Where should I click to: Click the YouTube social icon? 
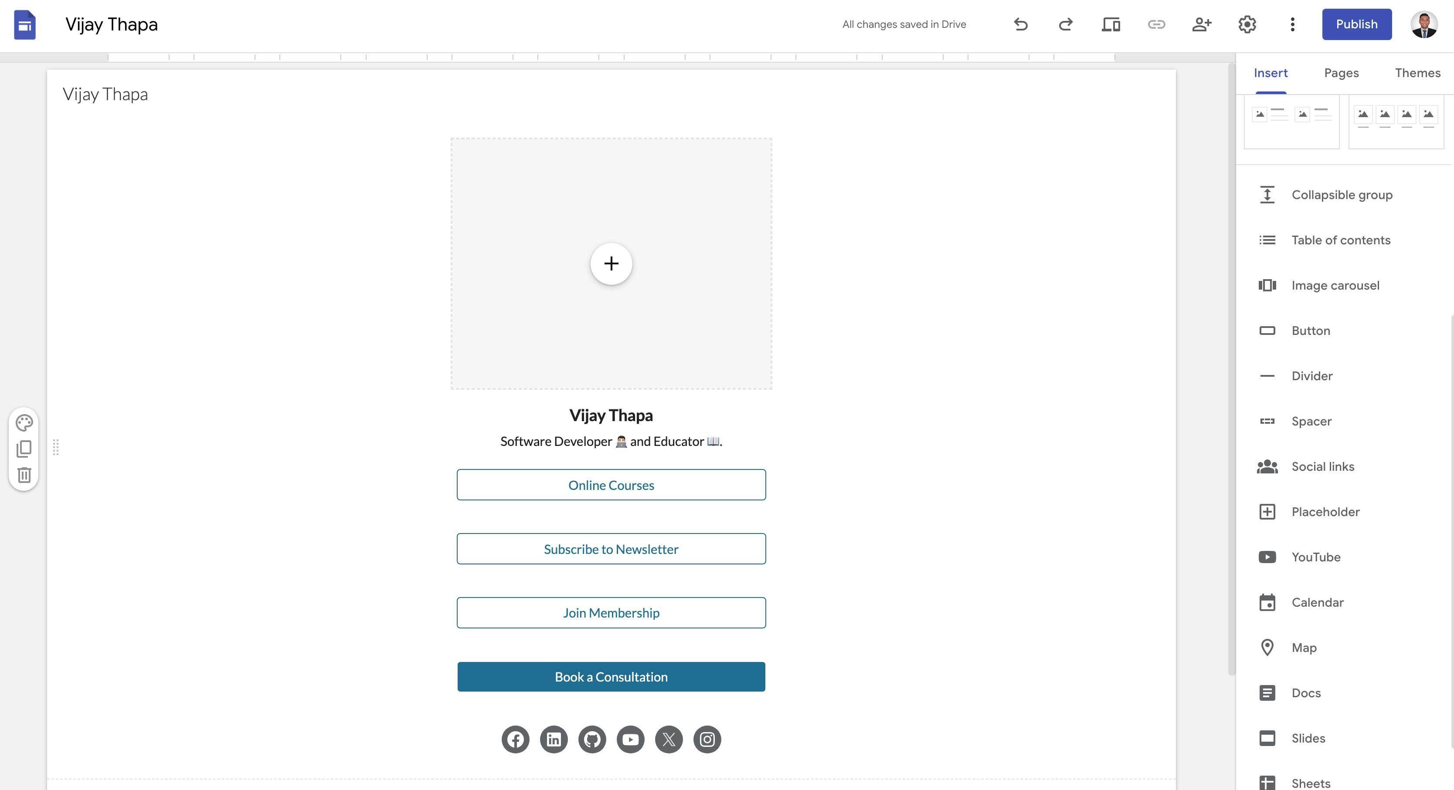[x=631, y=739]
